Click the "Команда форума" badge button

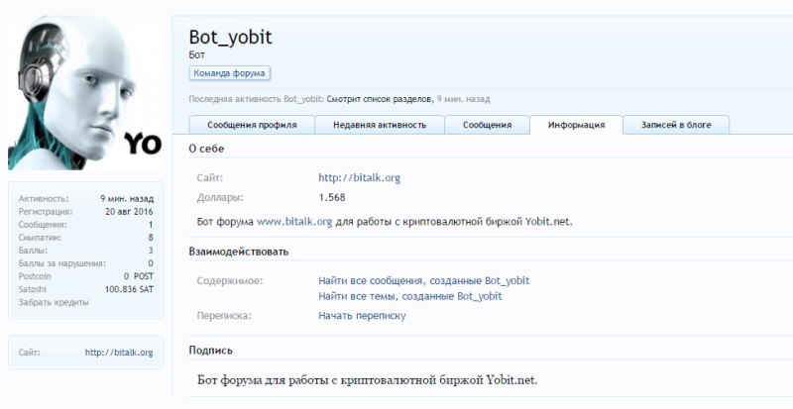click(230, 73)
